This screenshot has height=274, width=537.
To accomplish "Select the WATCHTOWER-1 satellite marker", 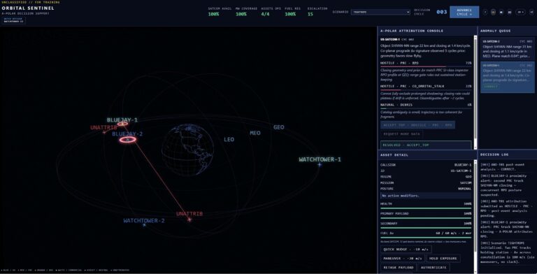I will [320, 165].
